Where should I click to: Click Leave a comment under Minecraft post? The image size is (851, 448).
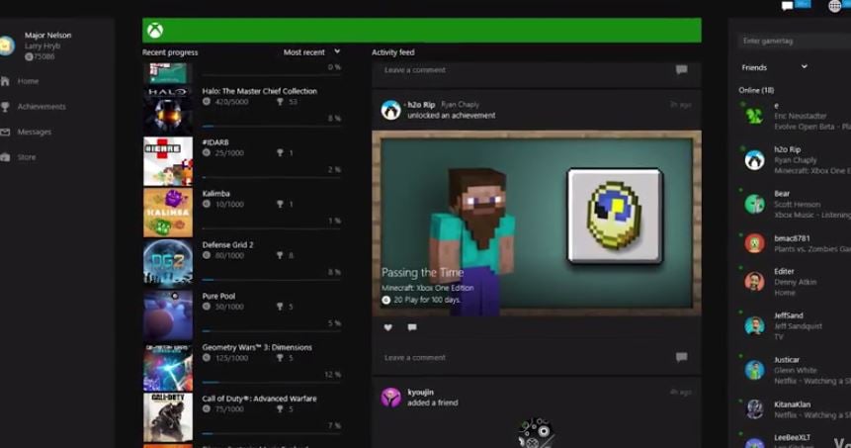[415, 357]
